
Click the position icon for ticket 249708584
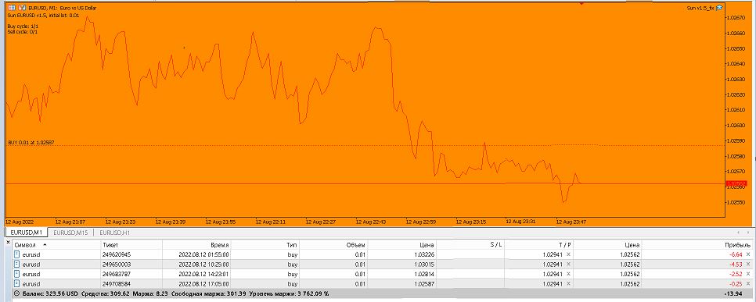click(17, 284)
